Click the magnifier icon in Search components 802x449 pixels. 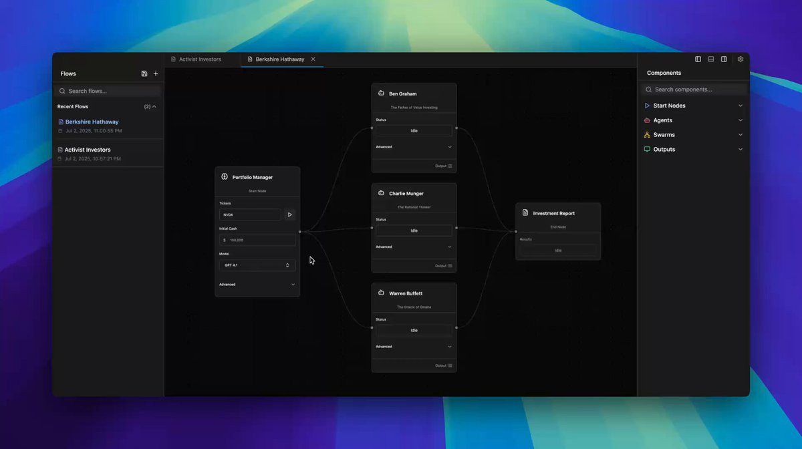pos(648,89)
